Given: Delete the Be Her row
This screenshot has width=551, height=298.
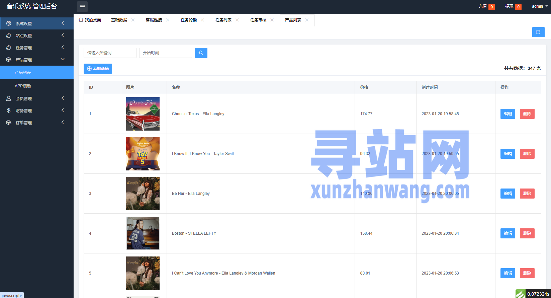Looking at the screenshot, I should [x=527, y=194].
